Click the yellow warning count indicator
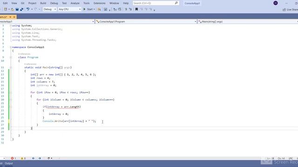Screen dimensions: 298x167 pyautogui.click(x=23, y=158)
